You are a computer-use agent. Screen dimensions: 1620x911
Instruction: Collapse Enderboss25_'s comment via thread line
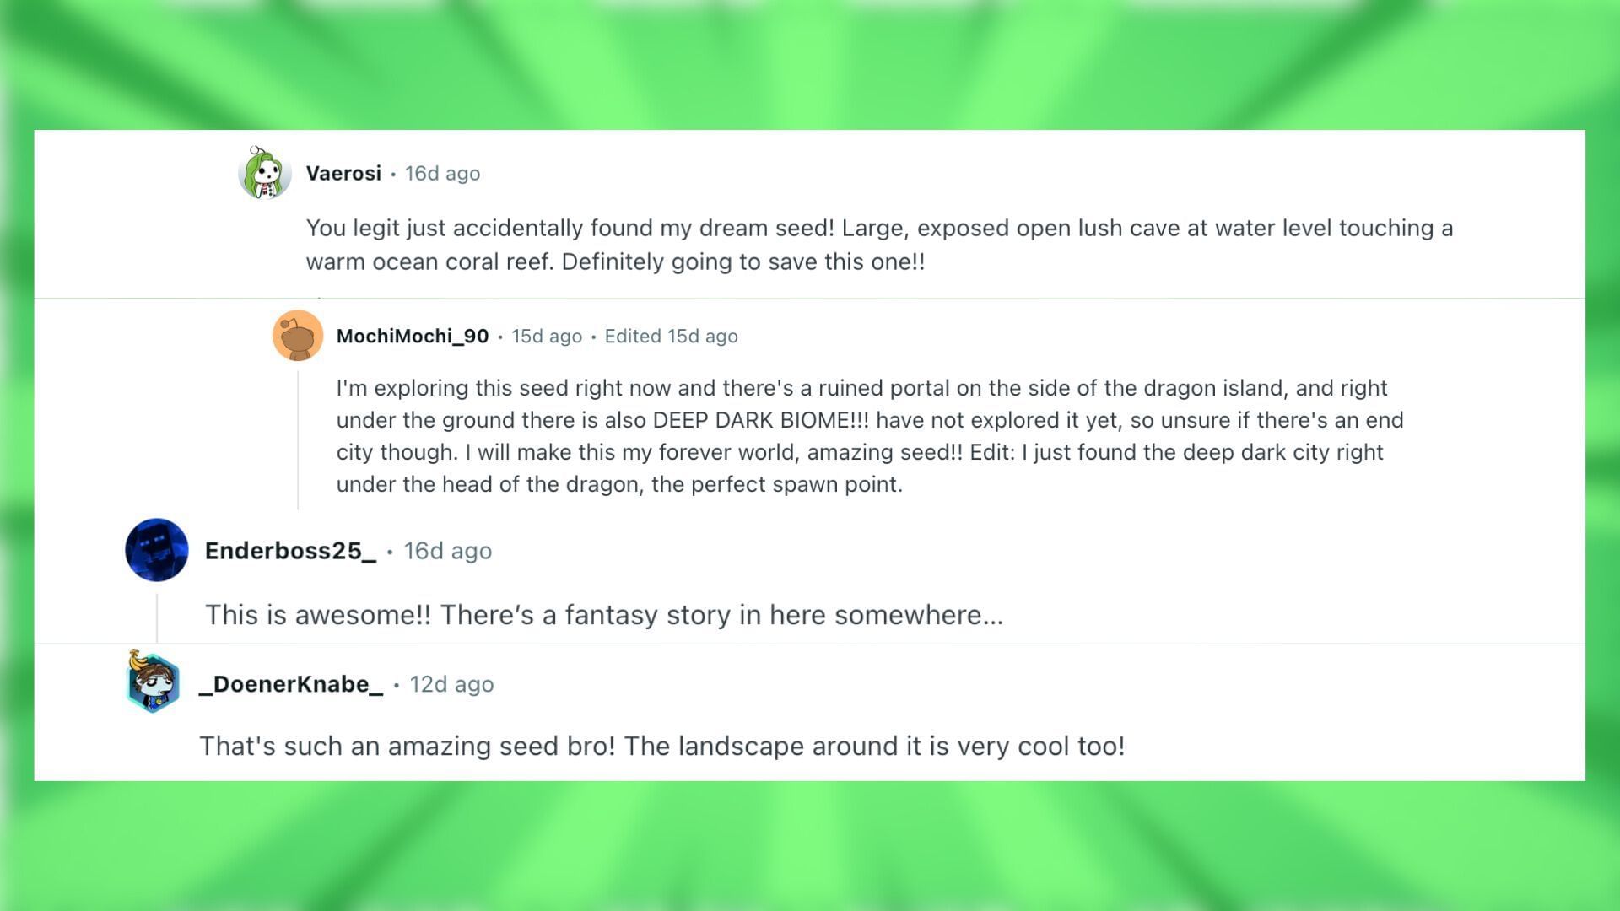point(157,617)
